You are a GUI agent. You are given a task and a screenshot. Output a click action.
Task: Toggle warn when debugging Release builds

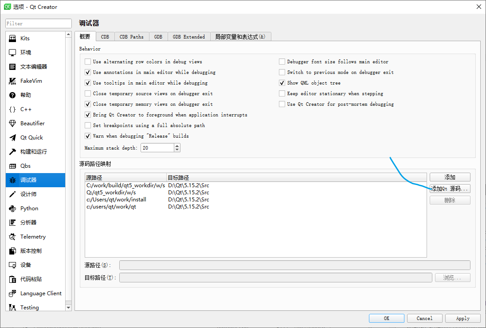(x=88, y=136)
